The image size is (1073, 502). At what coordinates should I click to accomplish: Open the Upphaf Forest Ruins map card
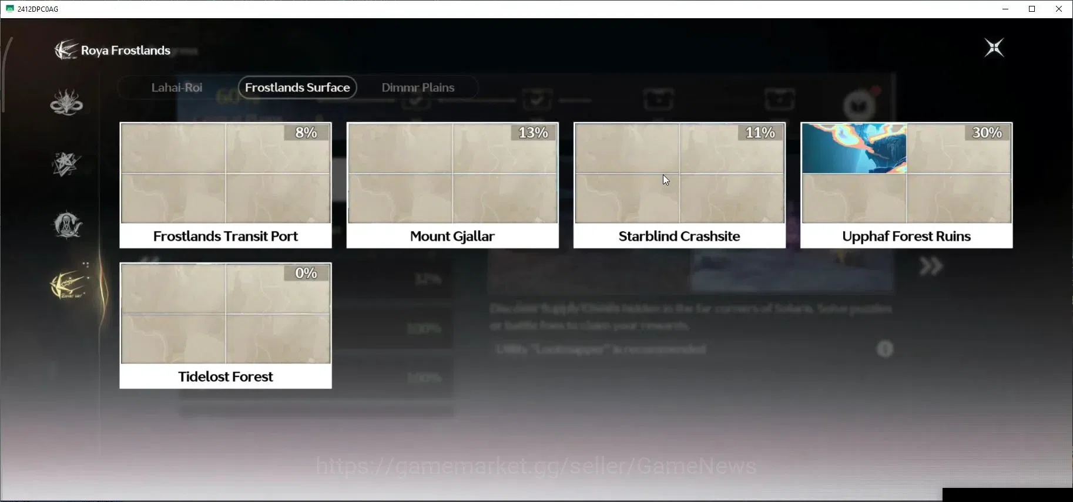pos(907,185)
